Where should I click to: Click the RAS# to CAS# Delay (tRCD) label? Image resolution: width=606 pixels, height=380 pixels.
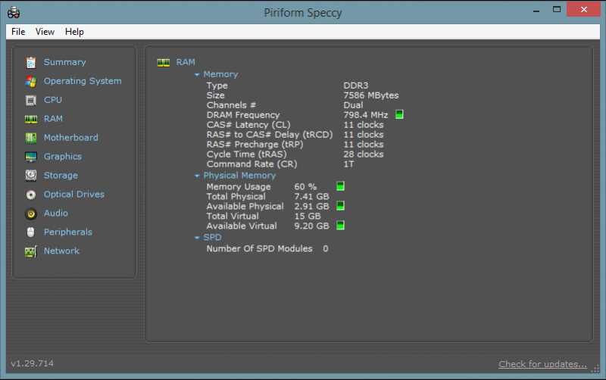(270, 135)
